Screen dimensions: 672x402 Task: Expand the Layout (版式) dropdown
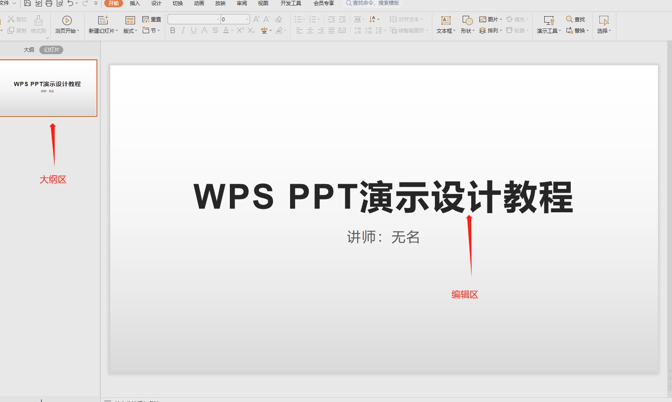click(130, 31)
